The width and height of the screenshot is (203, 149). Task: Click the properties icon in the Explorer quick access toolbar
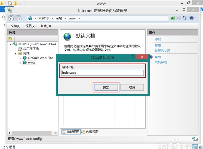tap(10, 3)
